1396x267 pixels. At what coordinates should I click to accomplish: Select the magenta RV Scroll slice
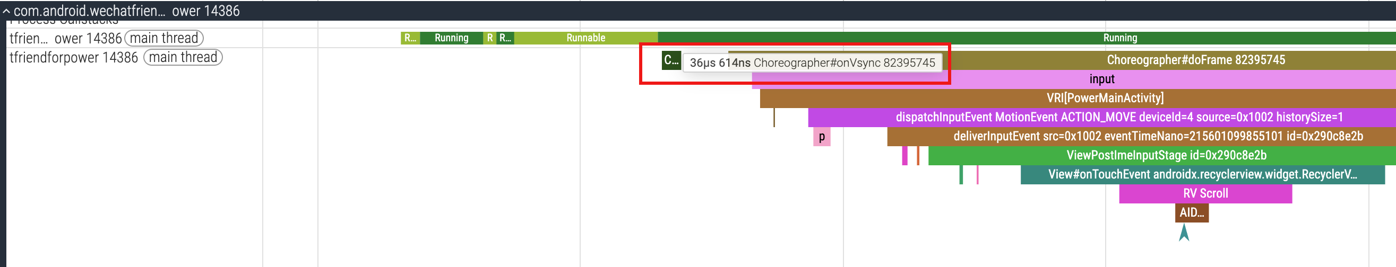pyautogui.click(x=1205, y=193)
